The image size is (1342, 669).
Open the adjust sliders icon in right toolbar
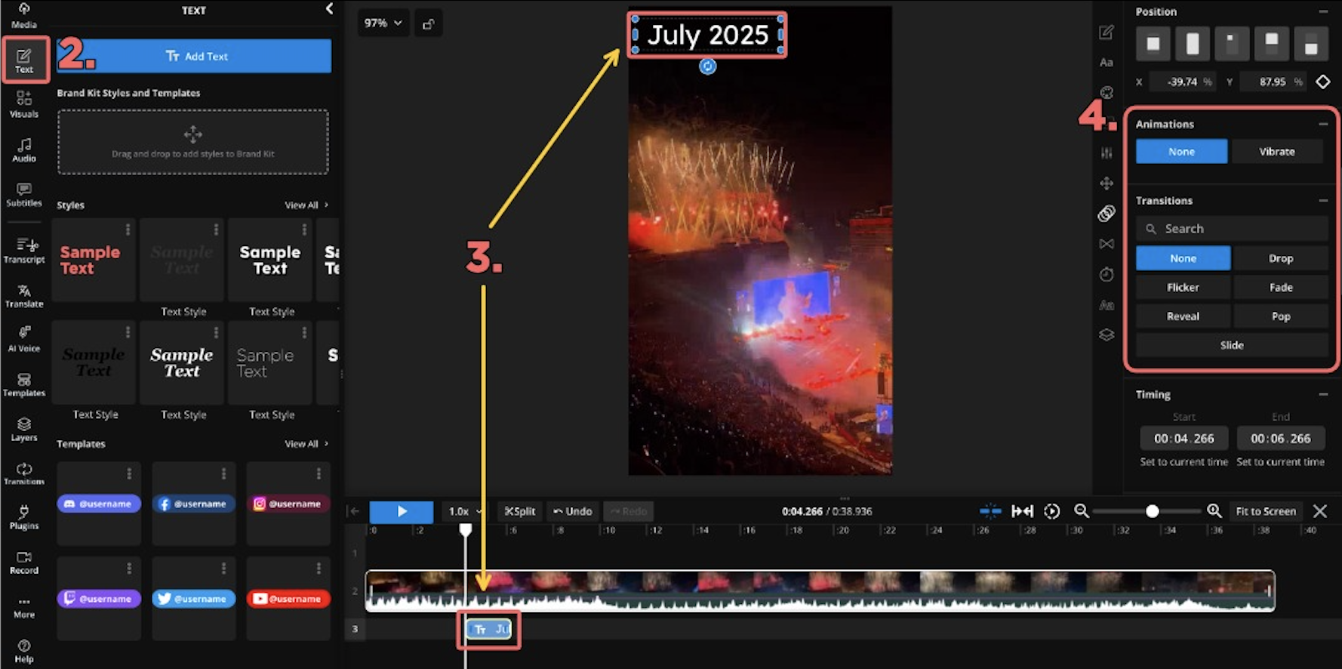click(x=1107, y=153)
